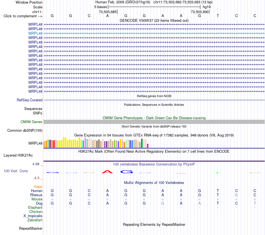The height and width of the screenshot is (235, 265).
Task: Open 'Short Genetic Variants from dbSNP release 155'
Action: (154, 126)
